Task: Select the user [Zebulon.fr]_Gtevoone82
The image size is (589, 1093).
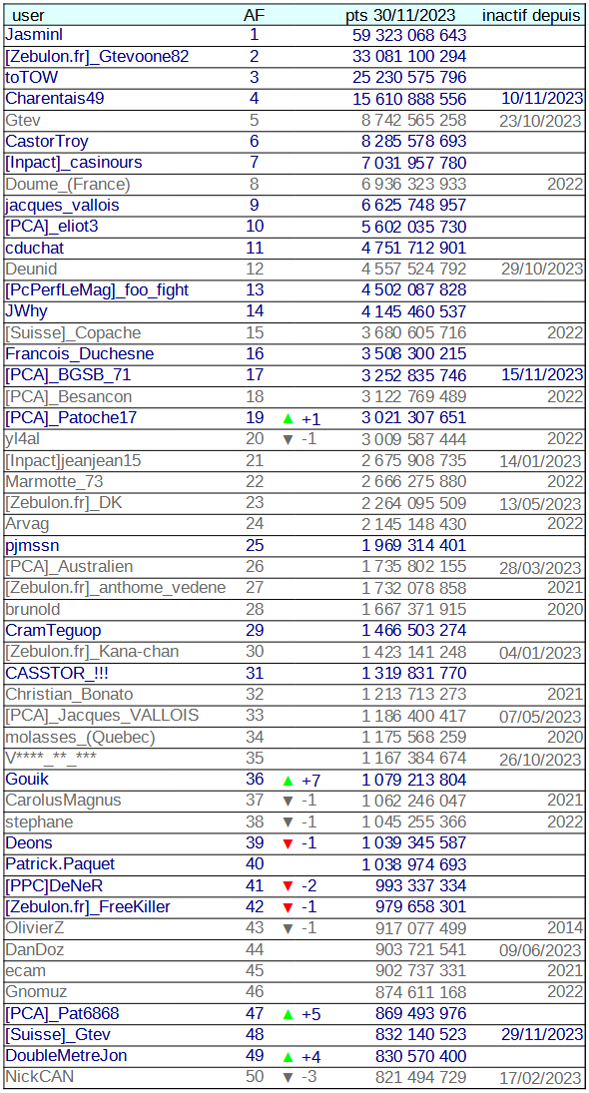Action: click(x=97, y=56)
